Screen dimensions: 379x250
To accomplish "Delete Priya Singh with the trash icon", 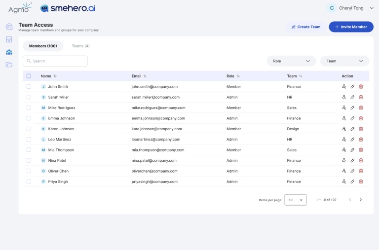I will pyautogui.click(x=361, y=181).
